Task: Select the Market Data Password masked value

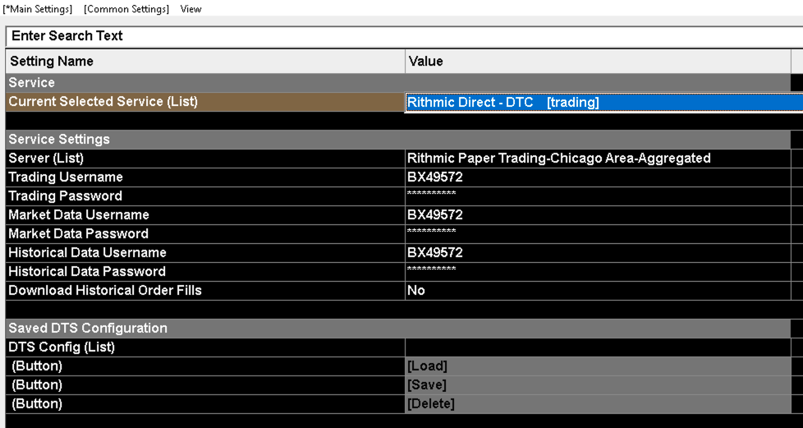Action: (x=598, y=234)
